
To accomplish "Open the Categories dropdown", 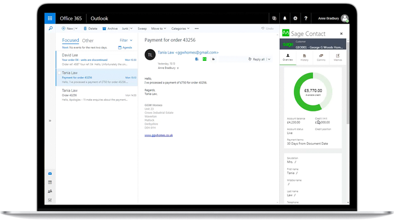I will 181,29.
